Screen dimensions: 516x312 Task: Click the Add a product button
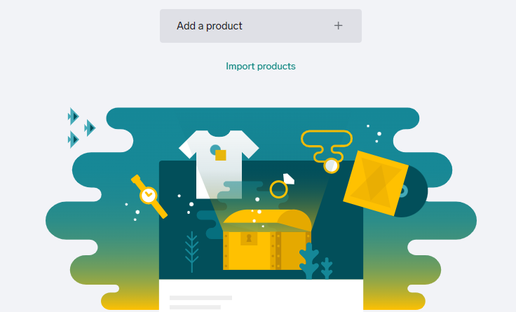point(260,26)
